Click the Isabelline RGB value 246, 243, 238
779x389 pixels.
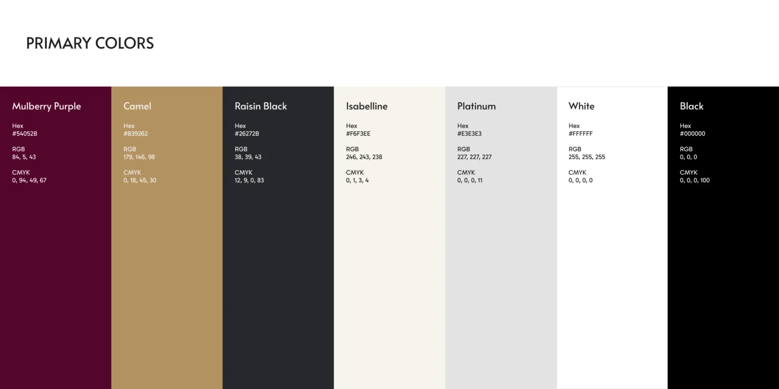(364, 157)
